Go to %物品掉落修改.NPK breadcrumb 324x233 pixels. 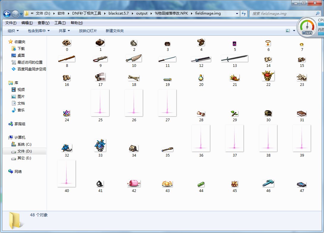point(171,13)
